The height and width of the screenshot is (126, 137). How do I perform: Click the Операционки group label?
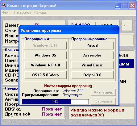(37, 39)
